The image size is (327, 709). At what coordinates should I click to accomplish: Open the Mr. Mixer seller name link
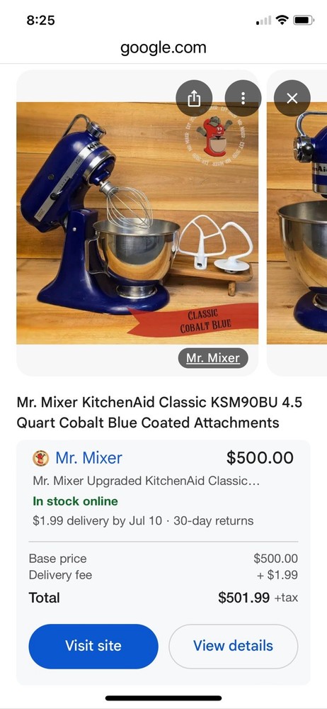[88, 457]
